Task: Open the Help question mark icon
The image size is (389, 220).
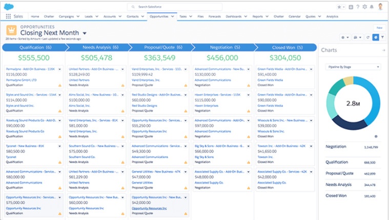Action: [358, 7]
